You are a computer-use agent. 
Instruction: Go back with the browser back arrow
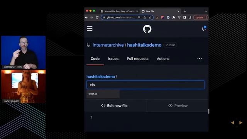click(x=86, y=17)
